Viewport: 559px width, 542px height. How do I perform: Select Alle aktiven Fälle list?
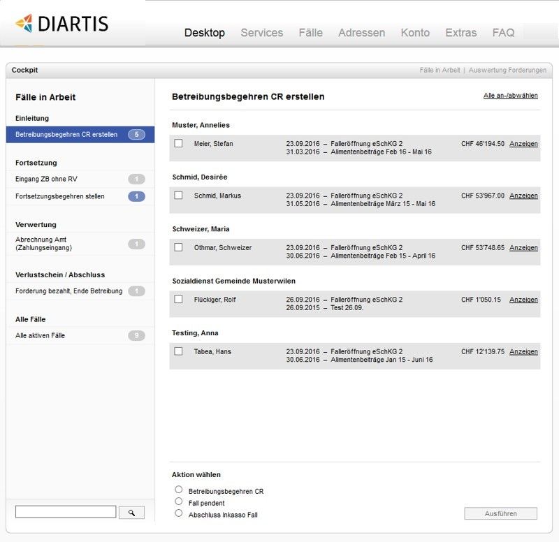pyautogui.click(x=41, y=336)
